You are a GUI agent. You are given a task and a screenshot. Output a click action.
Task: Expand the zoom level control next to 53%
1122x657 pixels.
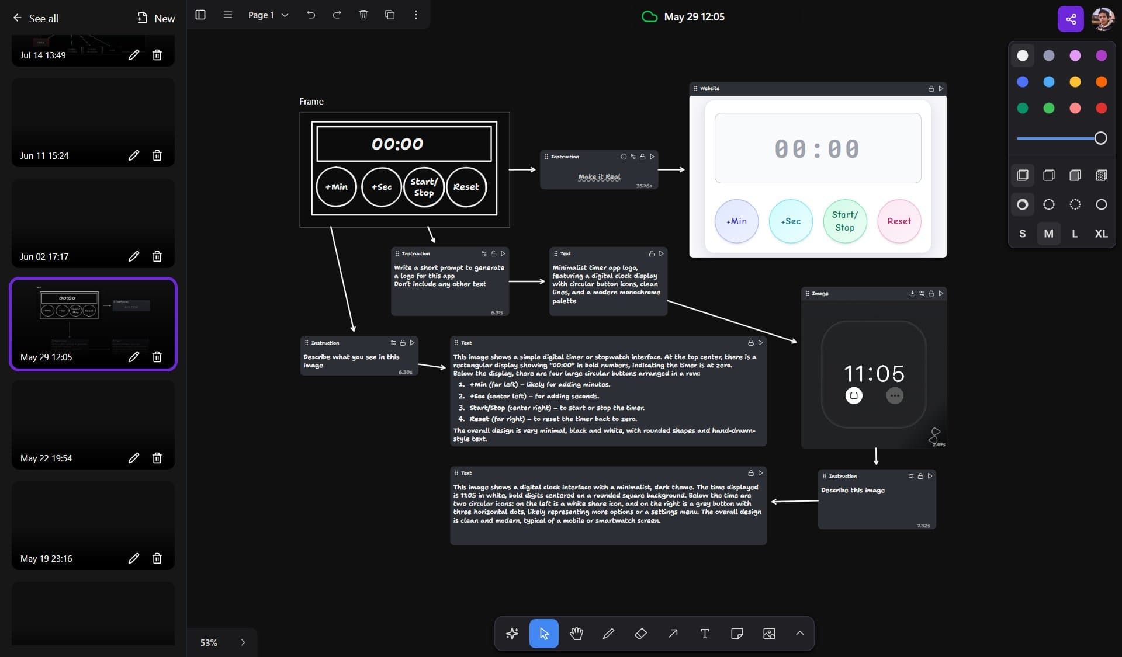pyautogui.click(x=244, y=642)
